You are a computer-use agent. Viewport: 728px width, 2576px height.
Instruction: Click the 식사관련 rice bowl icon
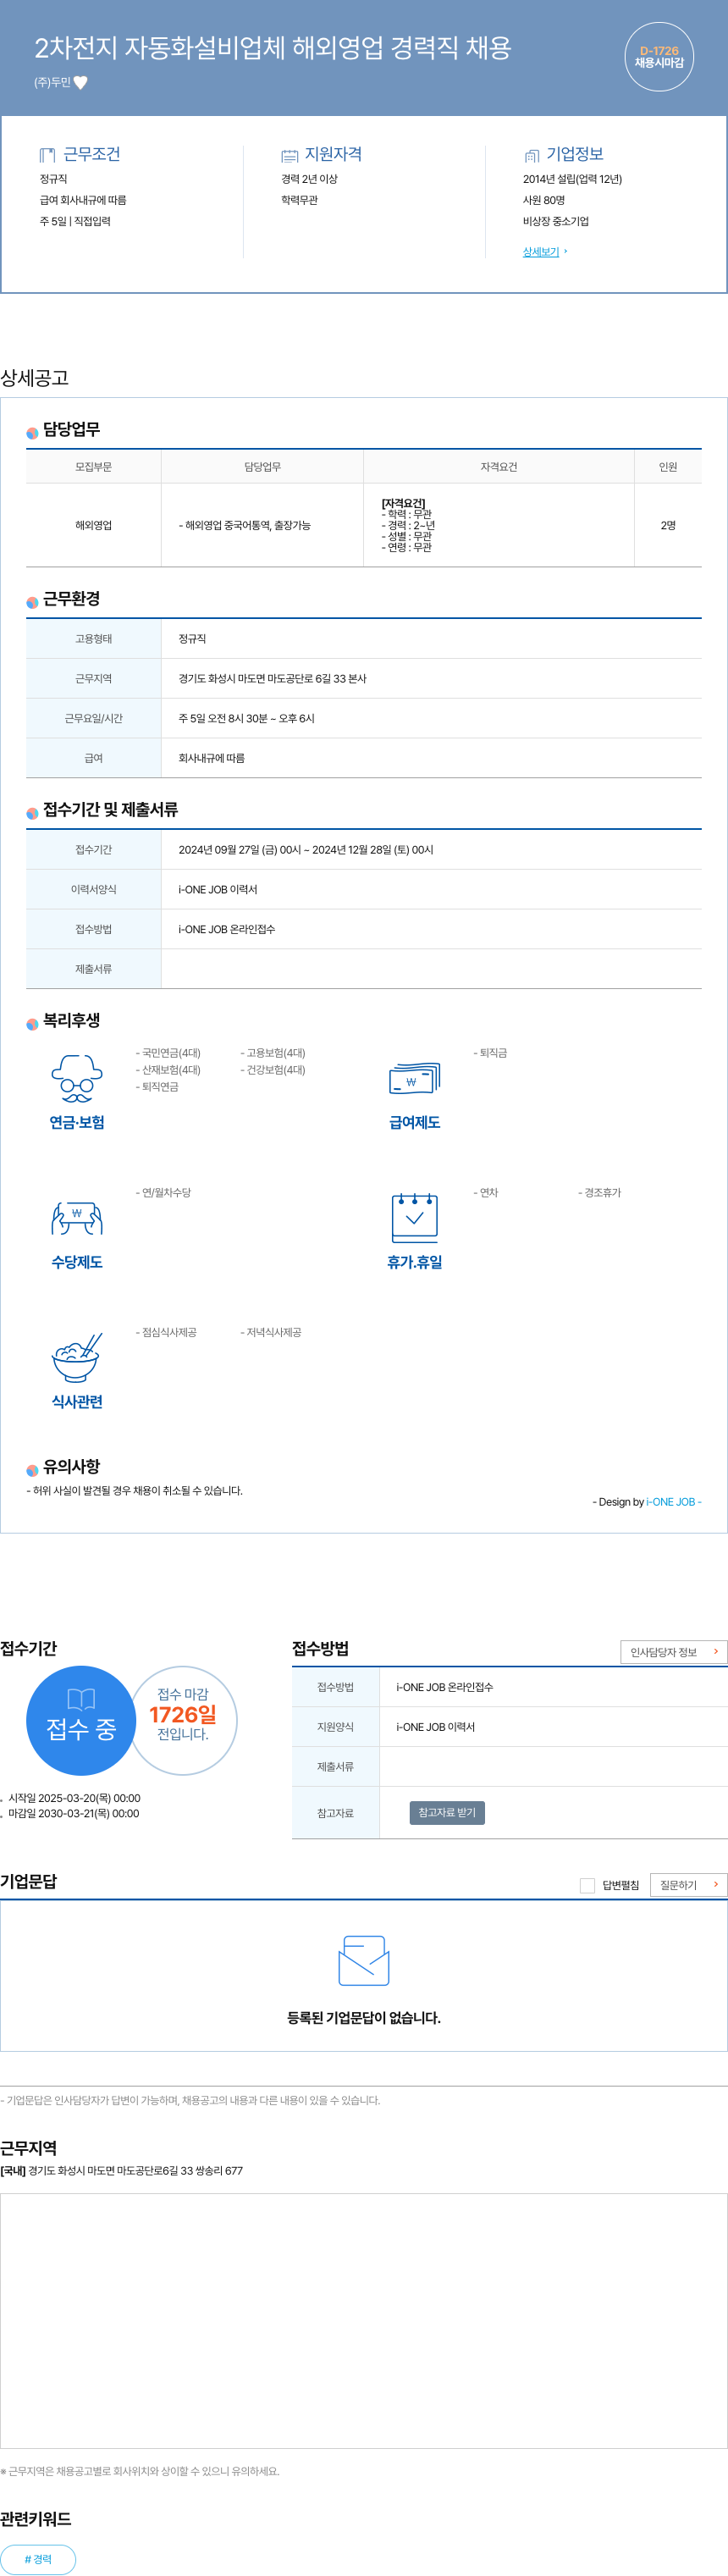[x=77, y=1358]
